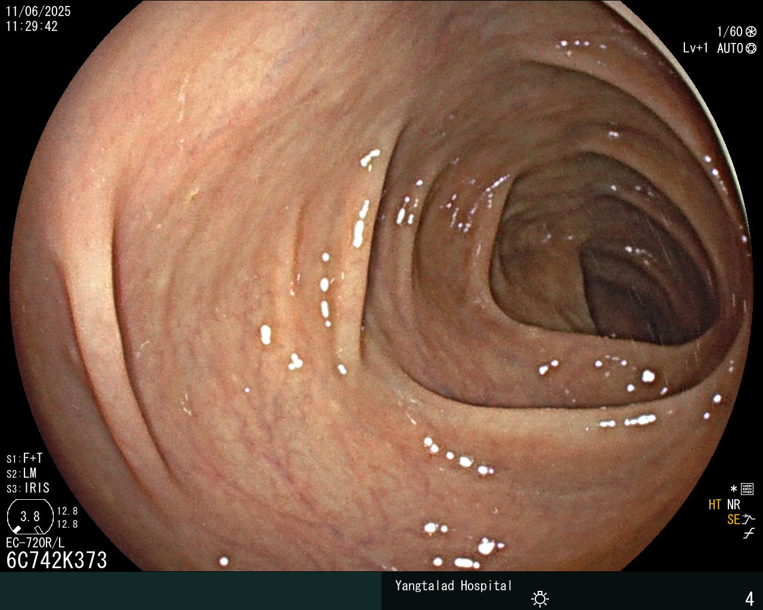This screenshot has width=763, height=610.
Task: Click the tone curve icon below SE
Action: coord(749,534)
